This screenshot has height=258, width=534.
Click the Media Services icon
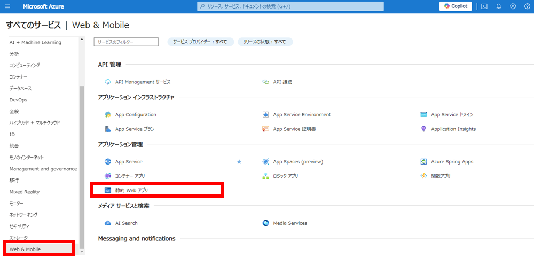tap(265, 223)
